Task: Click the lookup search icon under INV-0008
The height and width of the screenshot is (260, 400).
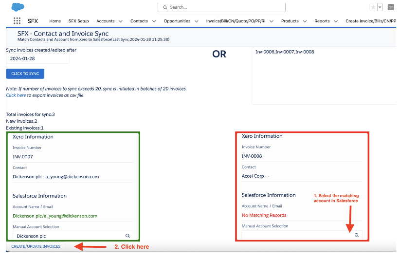Action: click(357, 235)
